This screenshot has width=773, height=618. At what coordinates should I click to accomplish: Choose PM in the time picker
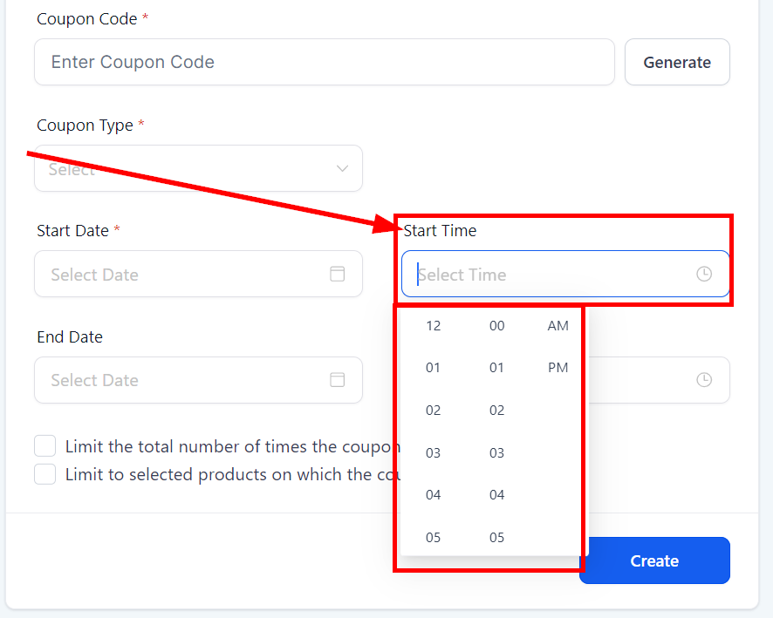(x=558, y=368)
